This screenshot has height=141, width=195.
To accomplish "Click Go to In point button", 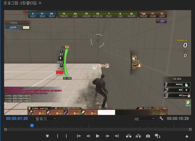I will (79, 136).
